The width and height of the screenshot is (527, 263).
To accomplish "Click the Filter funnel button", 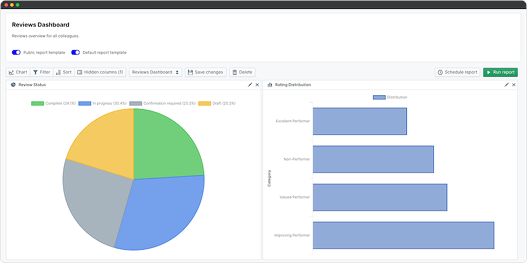I will [41, 72].
